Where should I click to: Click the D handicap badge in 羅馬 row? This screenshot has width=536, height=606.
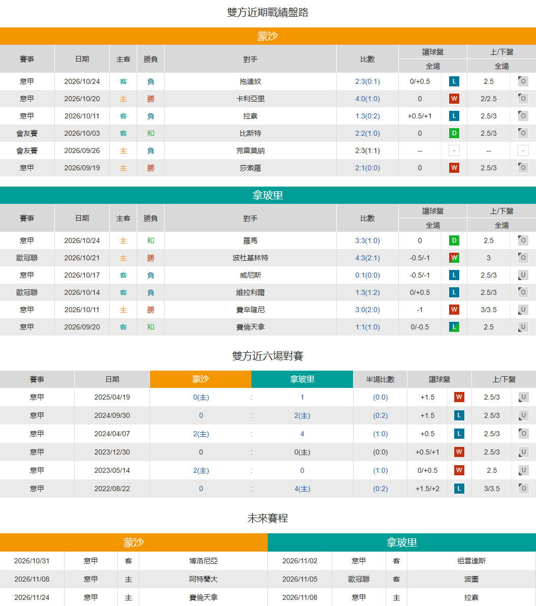click(454, 240)
